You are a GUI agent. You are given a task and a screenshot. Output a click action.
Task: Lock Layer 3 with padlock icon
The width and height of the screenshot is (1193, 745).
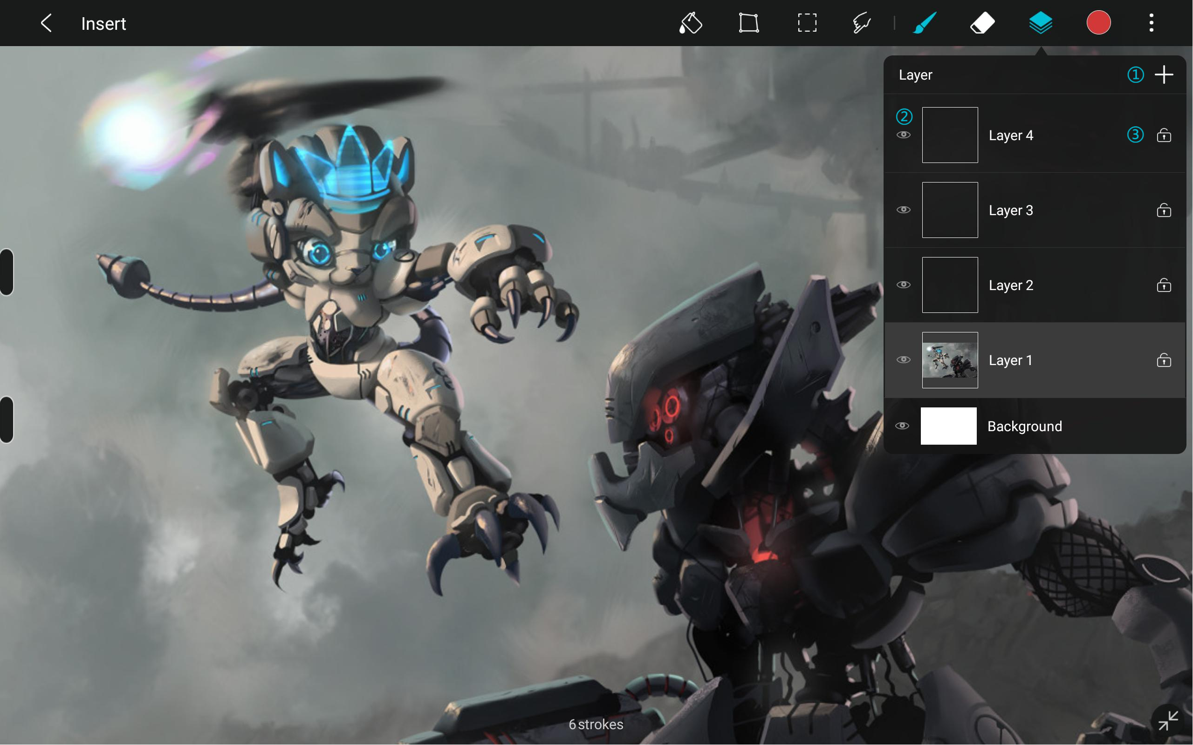coord(1164,210)
